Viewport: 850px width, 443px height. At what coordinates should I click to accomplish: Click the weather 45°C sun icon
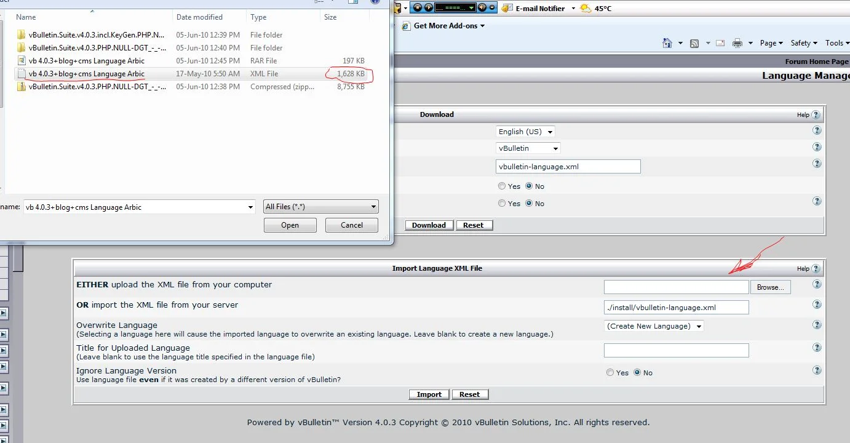point(584,8)
